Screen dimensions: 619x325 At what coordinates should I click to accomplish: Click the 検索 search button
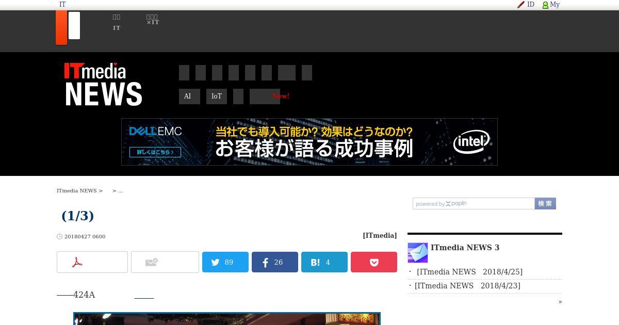point(545,204)
